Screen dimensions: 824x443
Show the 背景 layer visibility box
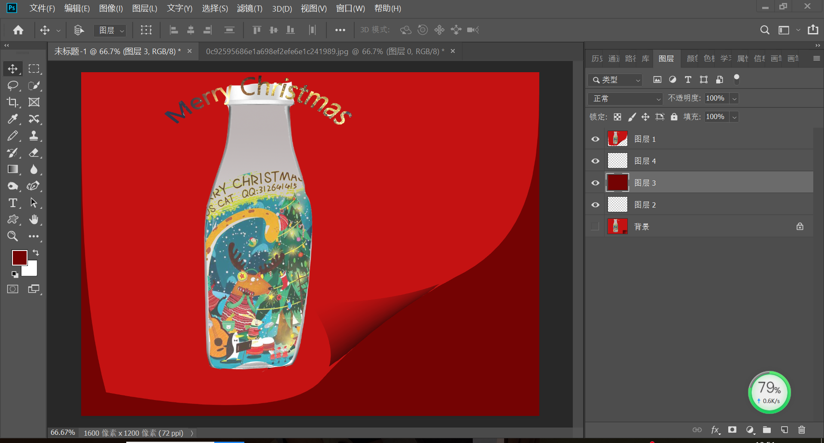pyautogui.click(x=595, y=226)
